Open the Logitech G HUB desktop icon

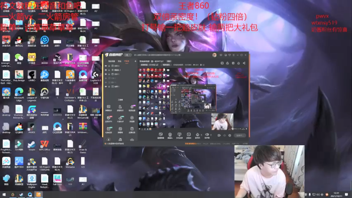[95, 77]
